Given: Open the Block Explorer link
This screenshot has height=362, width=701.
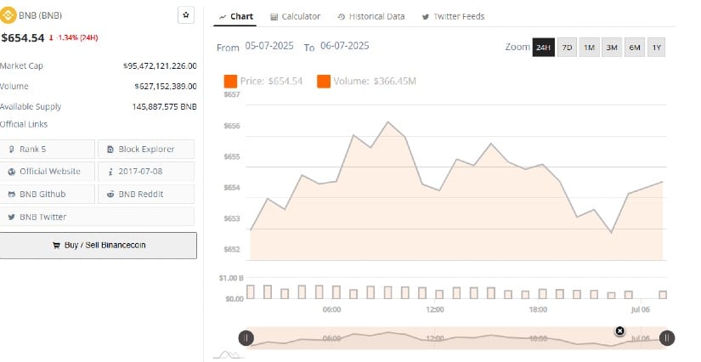Looking at the screenshot, I should click(146, 150).
